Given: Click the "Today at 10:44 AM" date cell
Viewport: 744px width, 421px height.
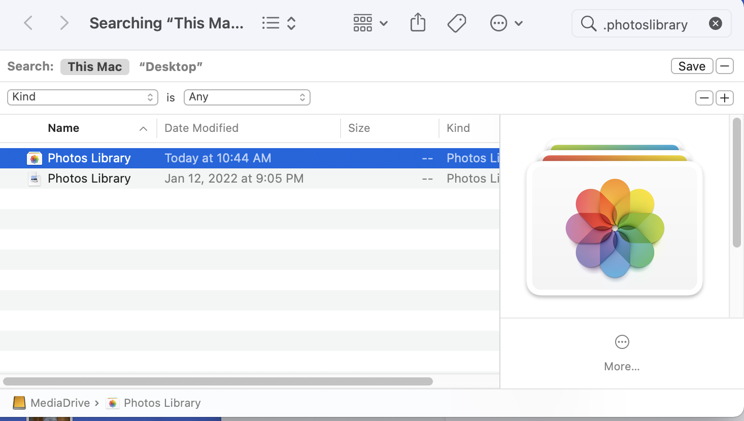Looking at the screenshot, I should pyautogui.click(x=218, y=158).
